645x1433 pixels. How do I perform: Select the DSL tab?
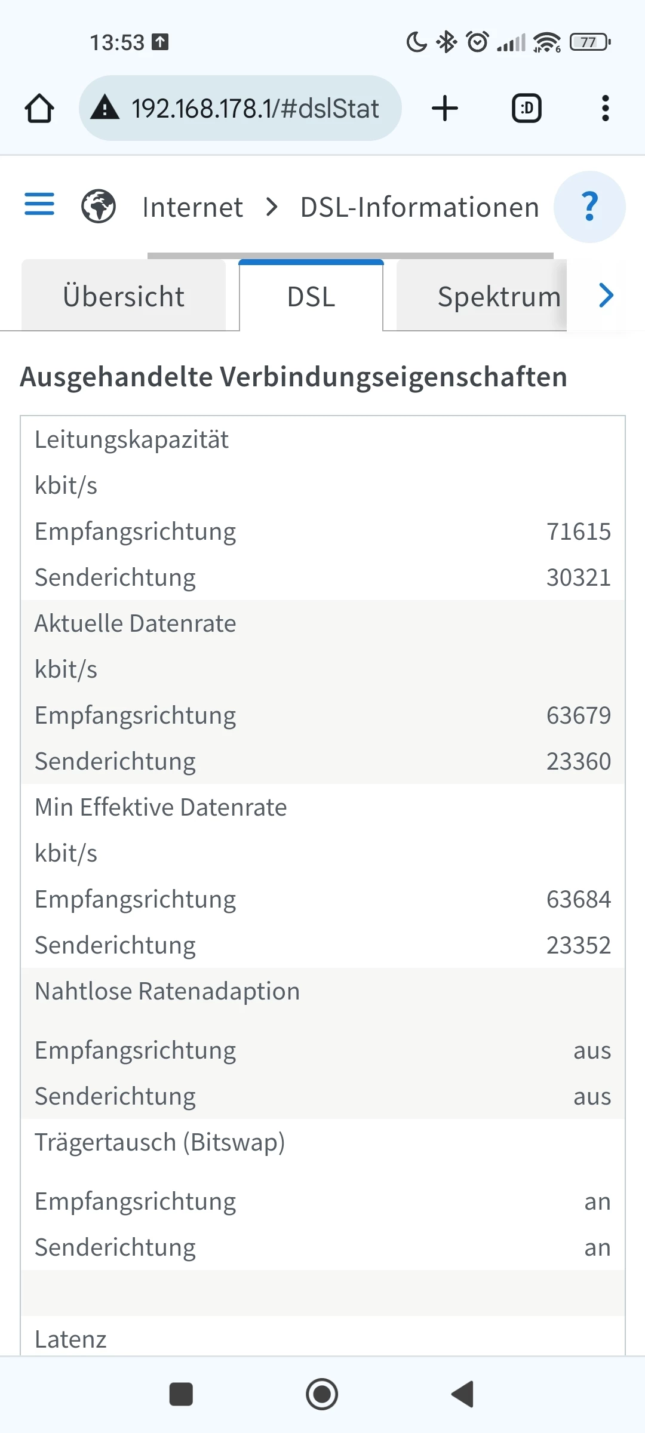pyautogui.click(x=311, y=296)
